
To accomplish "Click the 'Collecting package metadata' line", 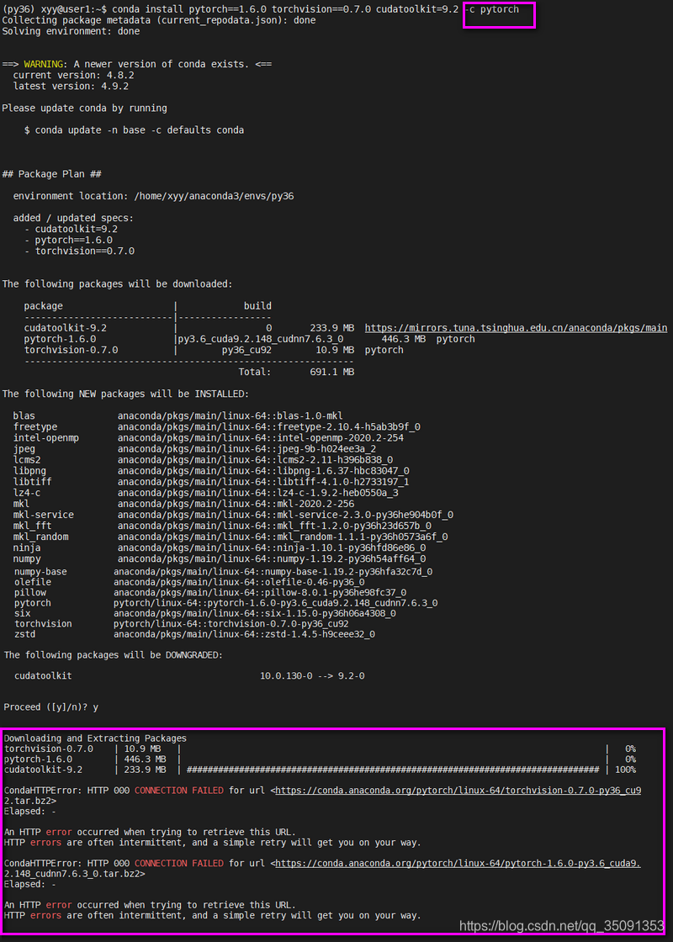I will click(159, 20).
